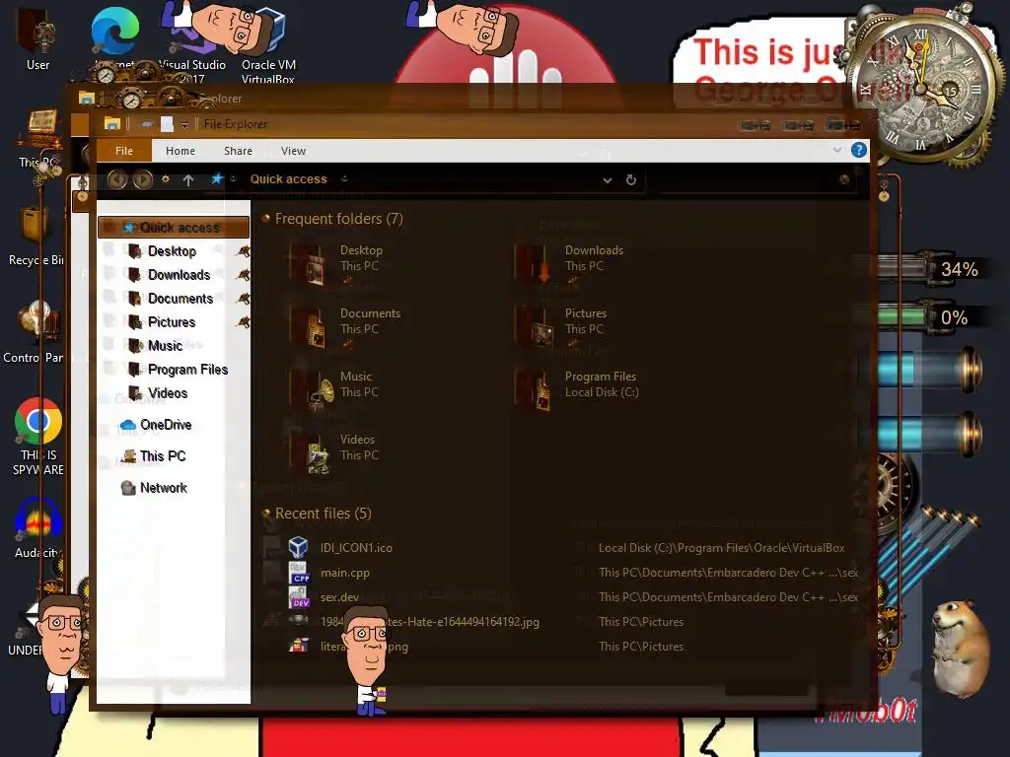Open Pictures in the navigation pane
Image resolution: width=1010 pixels, height=757 pixels.
172,322
